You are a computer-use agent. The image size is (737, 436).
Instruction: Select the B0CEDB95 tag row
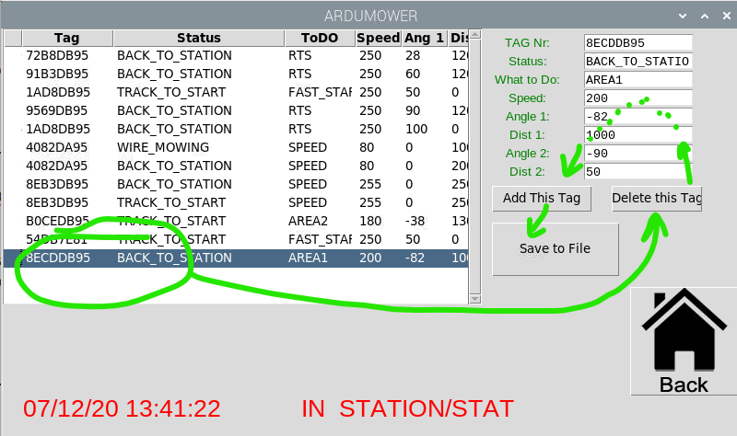(x=236, y=221)
